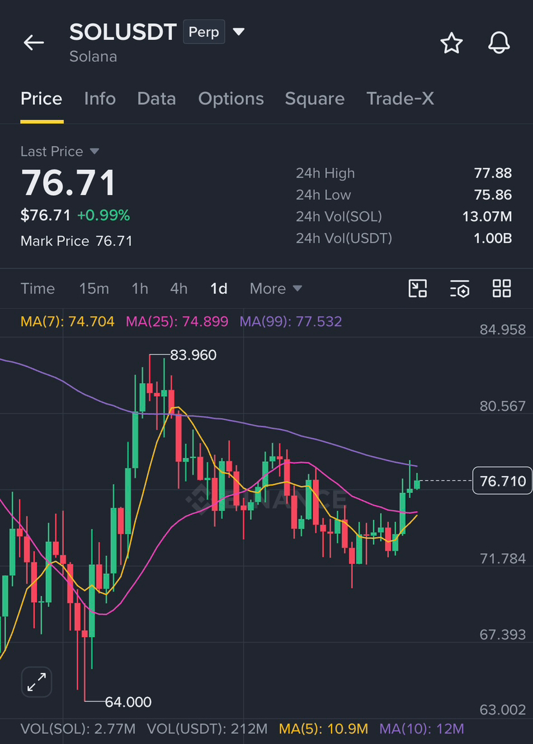Image resolution: width=533 pixels, height=744 pixels.
Task: Tap the VOL(SOL): 2.77M volume label
Action: [79, 729]
